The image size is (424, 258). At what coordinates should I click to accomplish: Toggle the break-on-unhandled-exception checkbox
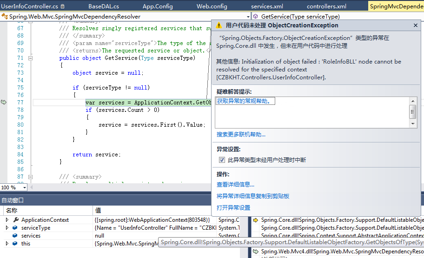pyautogui.click(x=222, y=160)
